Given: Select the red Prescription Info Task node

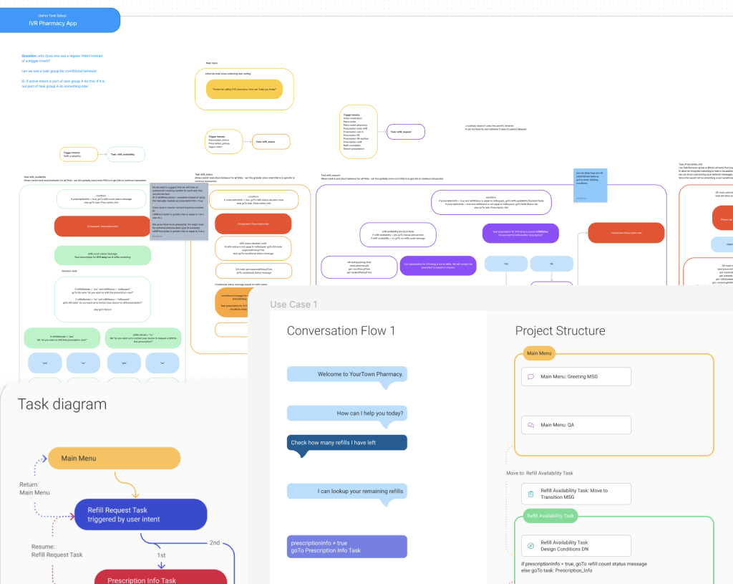Looking at the screenshot, I should [x=160, y=578].
